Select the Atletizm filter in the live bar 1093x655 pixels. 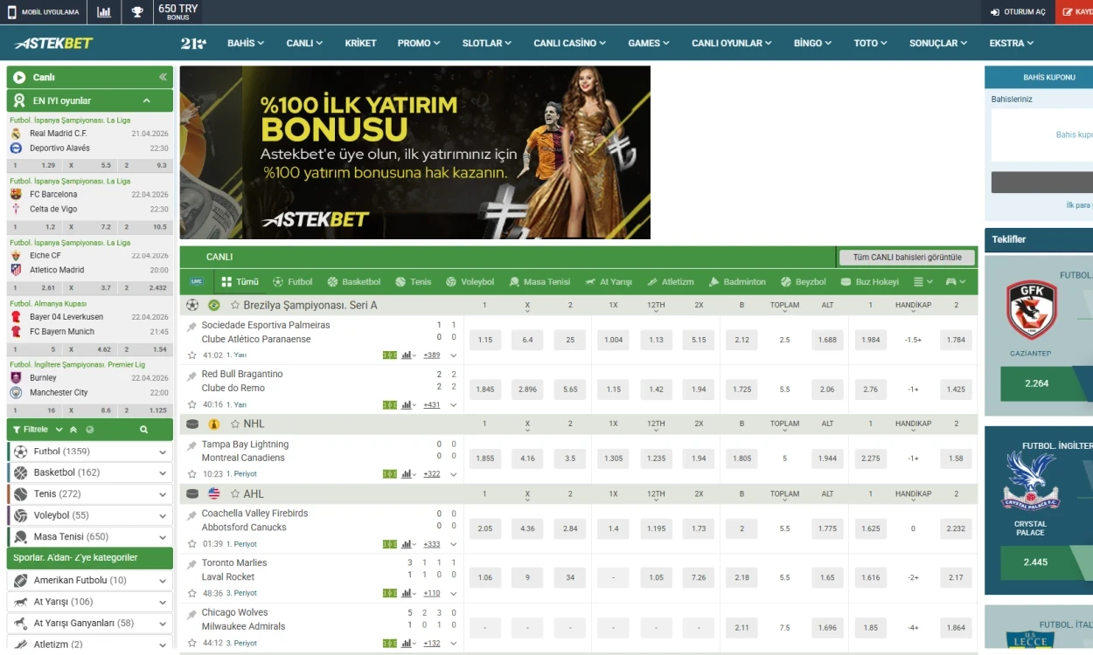point(670,282)
